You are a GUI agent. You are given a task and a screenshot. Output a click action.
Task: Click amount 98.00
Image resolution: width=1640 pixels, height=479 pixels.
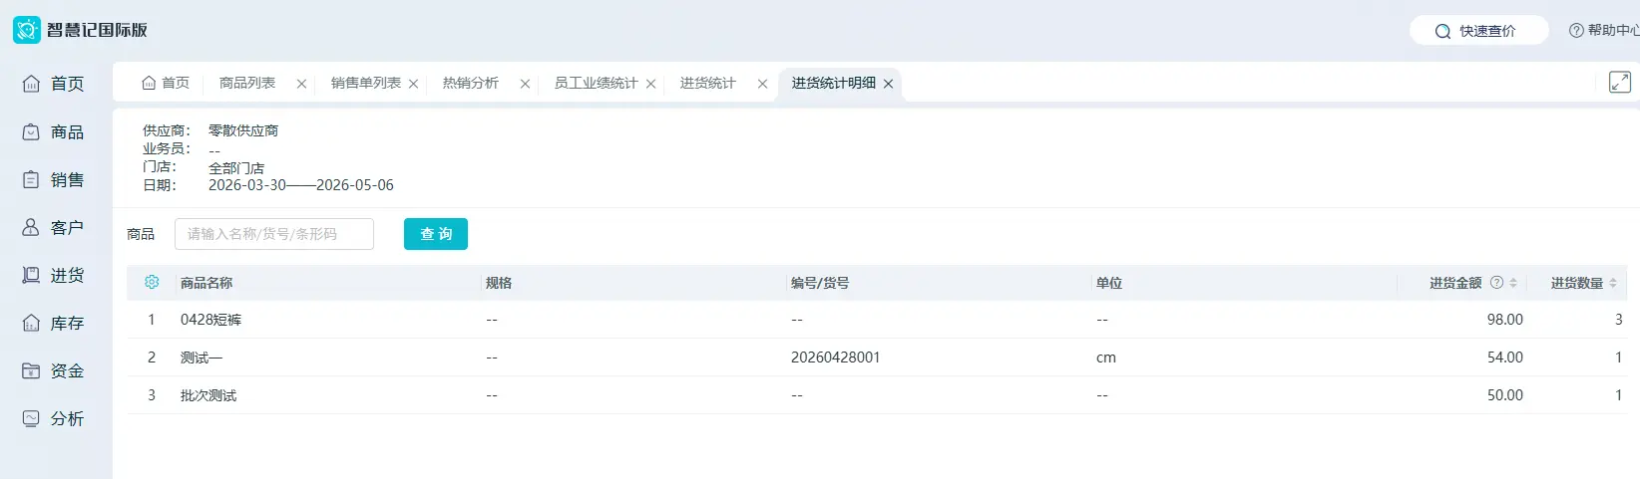pyautogui.click(x=1505, y=320)
